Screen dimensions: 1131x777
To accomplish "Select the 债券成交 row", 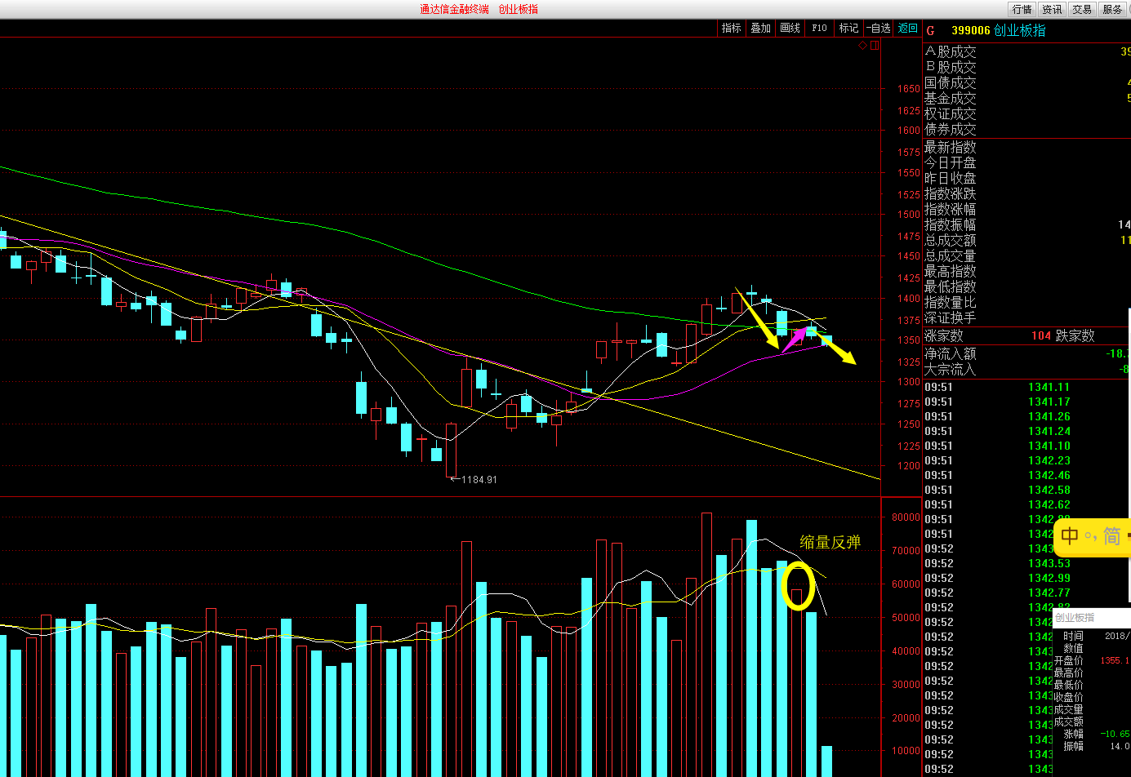I will (x=1027, y=129).
